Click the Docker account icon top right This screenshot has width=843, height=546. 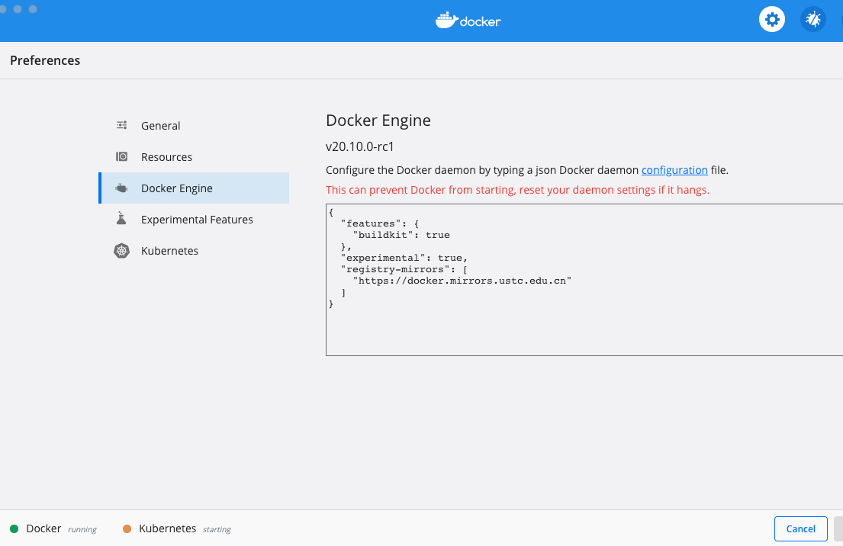[x=812, y=19]
